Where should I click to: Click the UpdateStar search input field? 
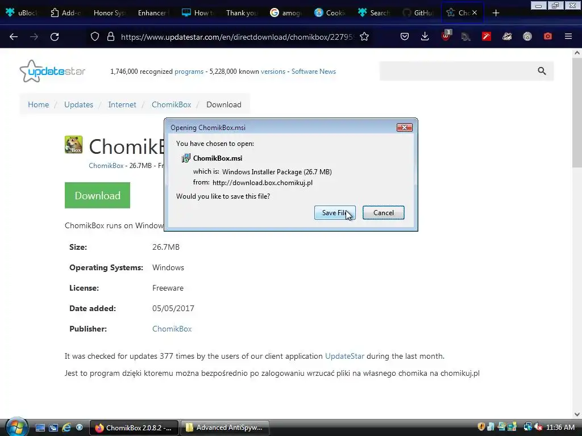click(x=456, y=71)
